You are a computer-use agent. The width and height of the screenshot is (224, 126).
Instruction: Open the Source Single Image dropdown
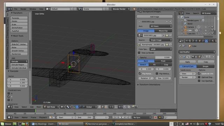[161, 40]
